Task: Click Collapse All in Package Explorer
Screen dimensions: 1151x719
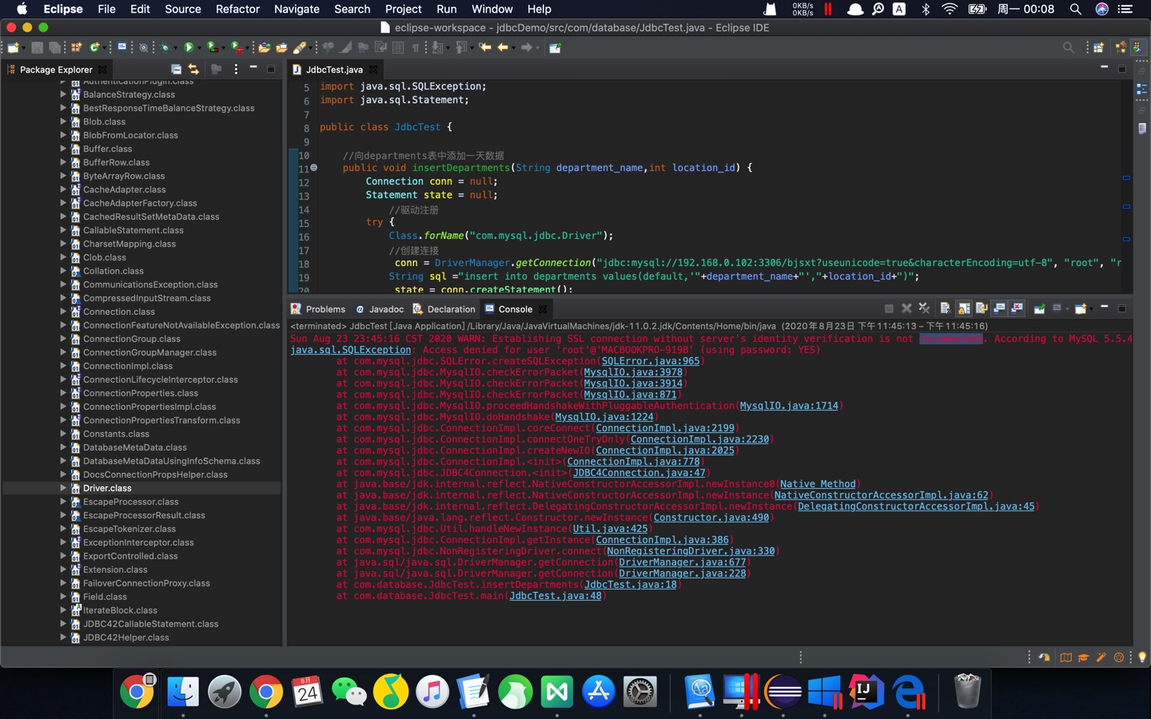Action: coord(176,70)
